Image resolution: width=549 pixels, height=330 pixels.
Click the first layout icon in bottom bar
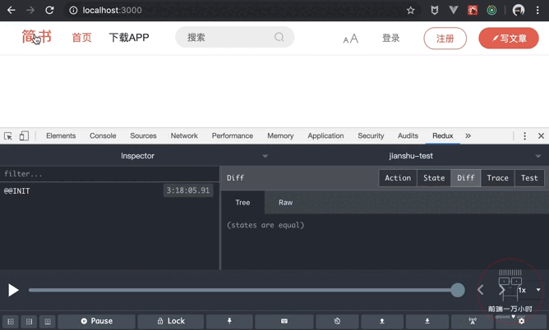point(11,321)
